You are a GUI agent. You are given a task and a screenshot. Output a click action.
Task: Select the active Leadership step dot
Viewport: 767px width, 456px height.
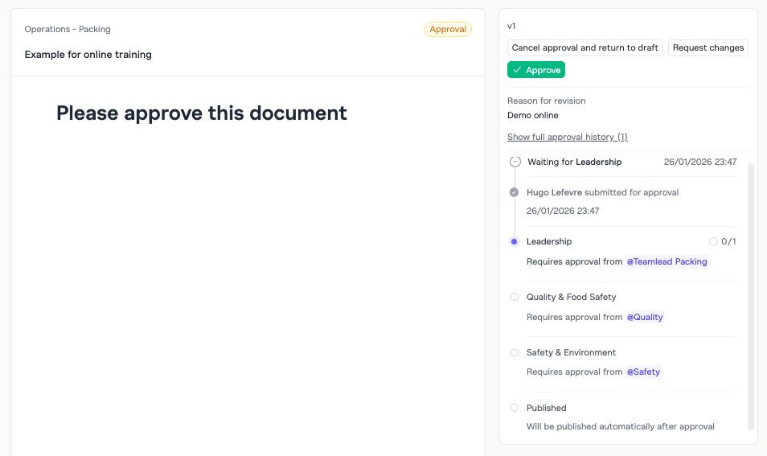pyautogui.click(x=515, y=241)
